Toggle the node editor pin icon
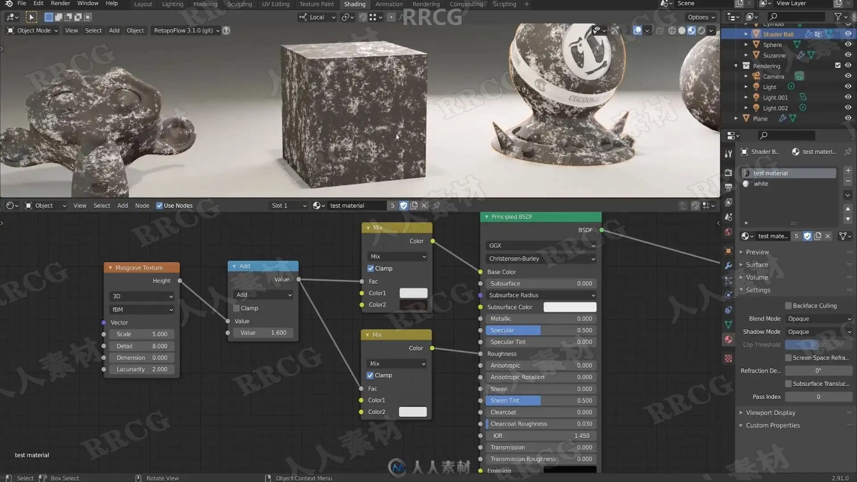The image size is (857, 482). [x=437, y=205]
